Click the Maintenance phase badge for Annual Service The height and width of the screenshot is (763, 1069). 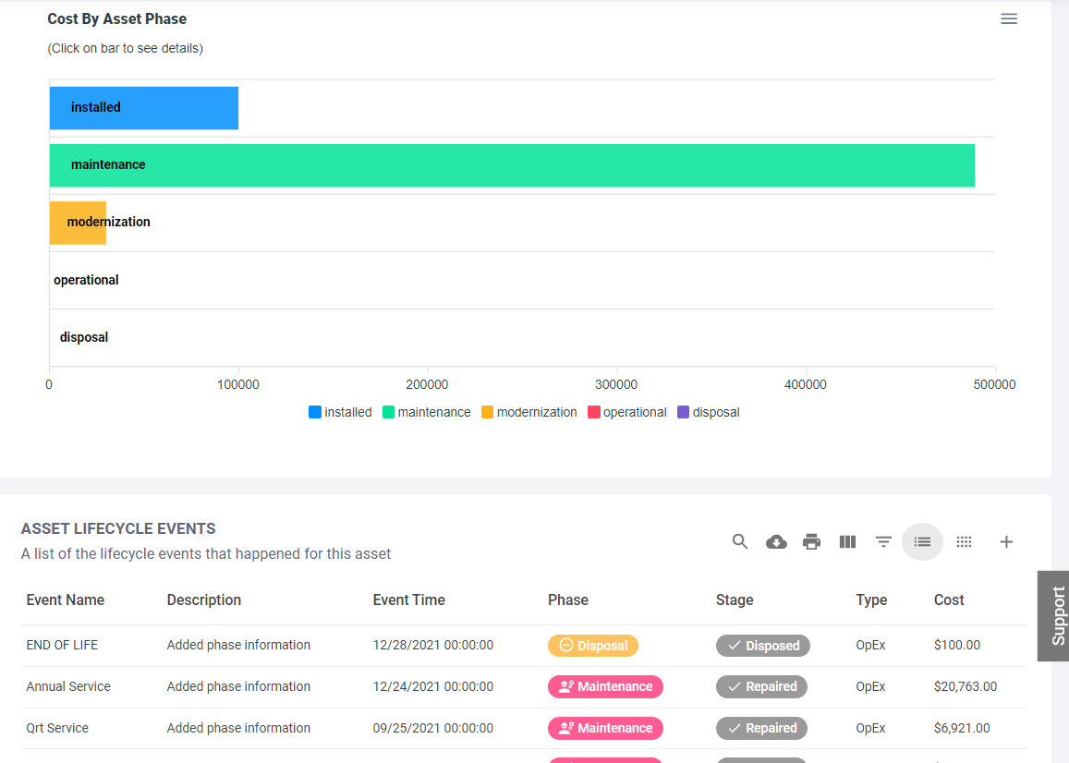[605, 686]
